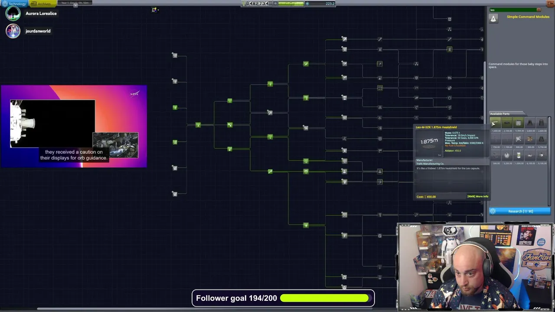Click the green root node joining the left column
The width and height of the screenshot is (555, 312).
198,125
